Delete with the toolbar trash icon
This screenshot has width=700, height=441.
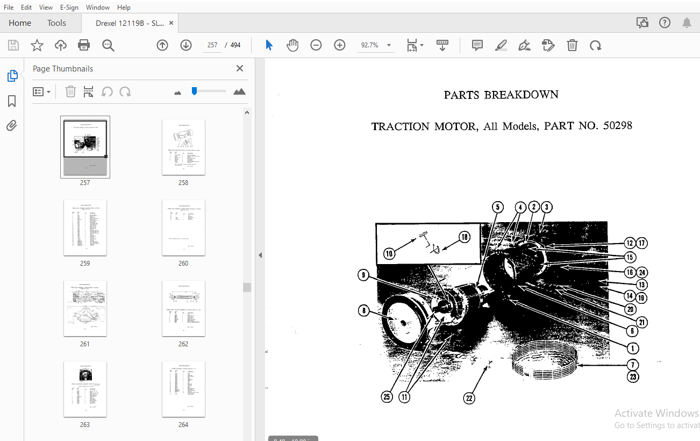click(572, 45)
